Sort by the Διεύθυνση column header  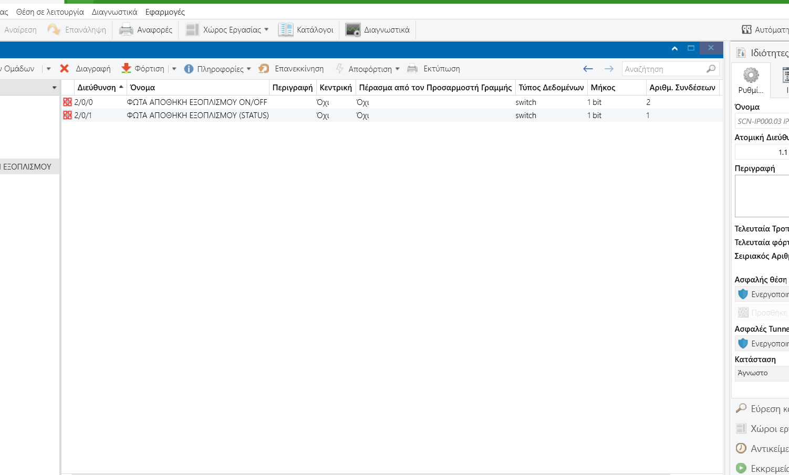tap(97, 88)
